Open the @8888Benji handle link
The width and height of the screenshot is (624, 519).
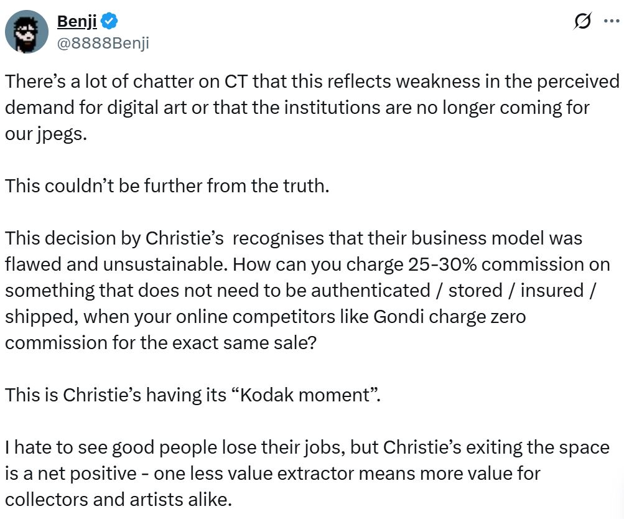click(x=103, y=42)
